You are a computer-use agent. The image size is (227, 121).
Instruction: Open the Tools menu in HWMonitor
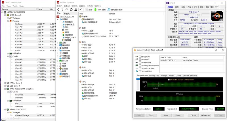[15, 6]
